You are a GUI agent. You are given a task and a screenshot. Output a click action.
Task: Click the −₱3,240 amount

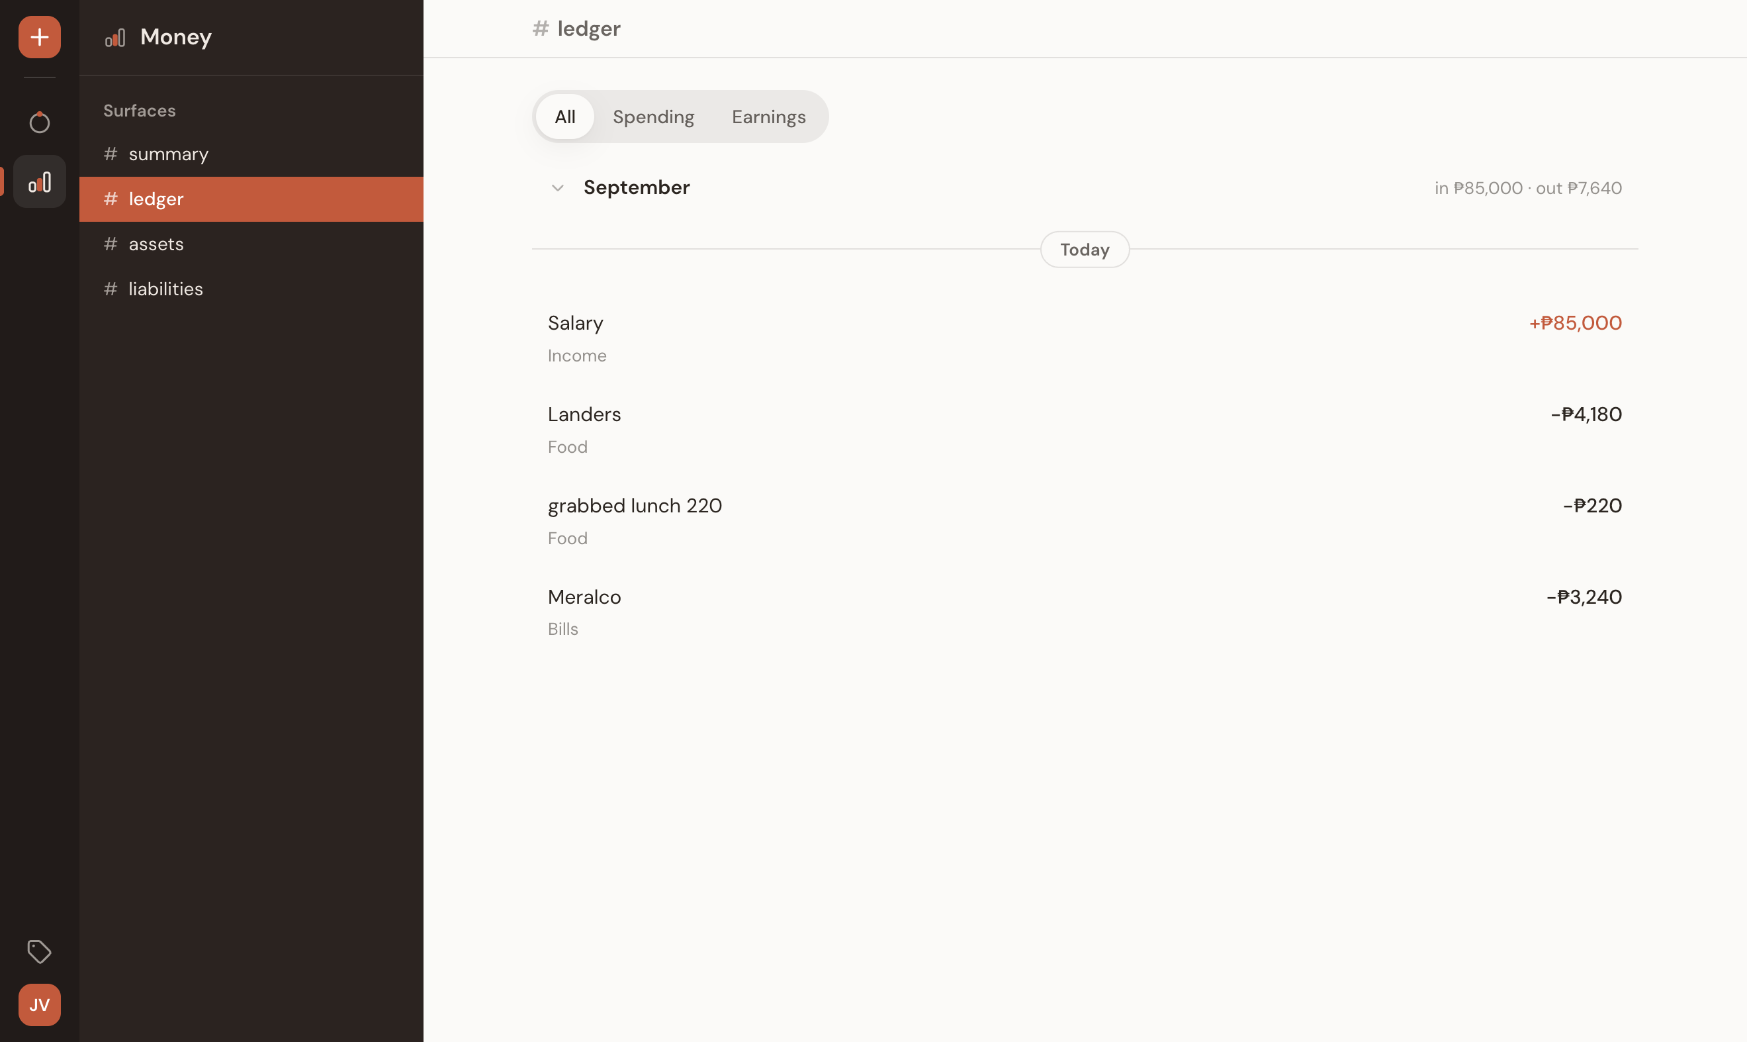1584,597
